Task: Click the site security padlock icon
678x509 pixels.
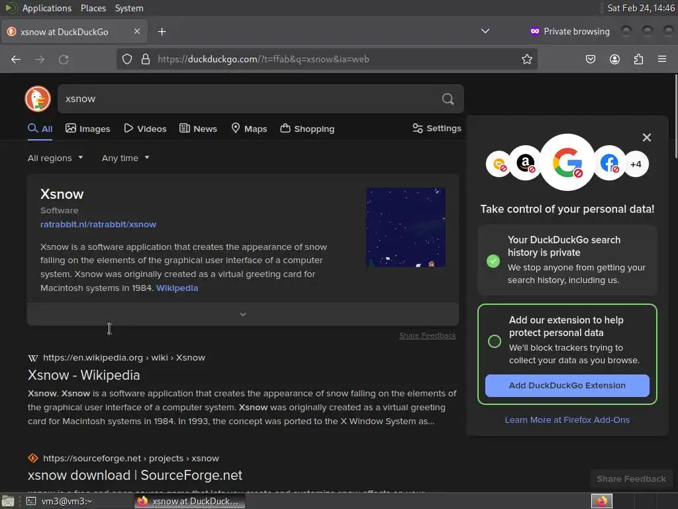Action: point(146,59)
